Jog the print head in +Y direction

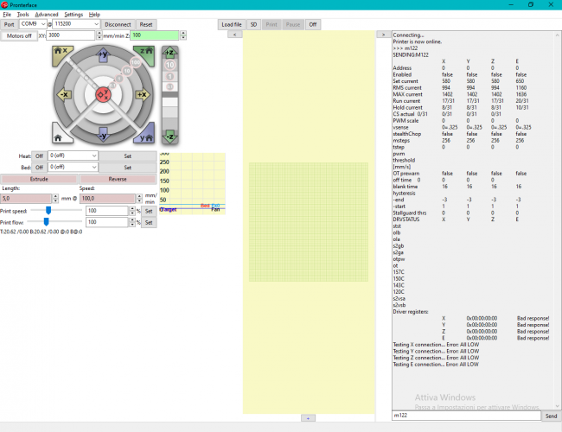(102, 54)
